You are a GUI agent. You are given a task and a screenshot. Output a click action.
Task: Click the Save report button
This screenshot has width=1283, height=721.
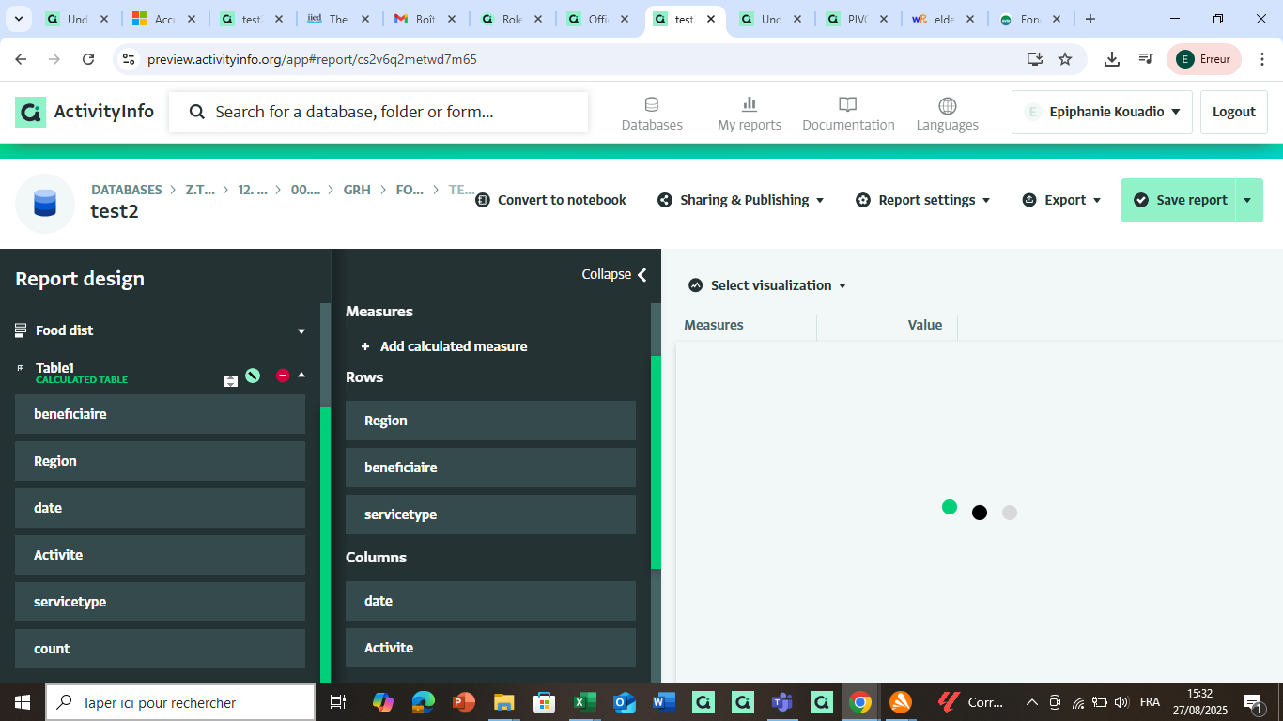click(1180, 200)
